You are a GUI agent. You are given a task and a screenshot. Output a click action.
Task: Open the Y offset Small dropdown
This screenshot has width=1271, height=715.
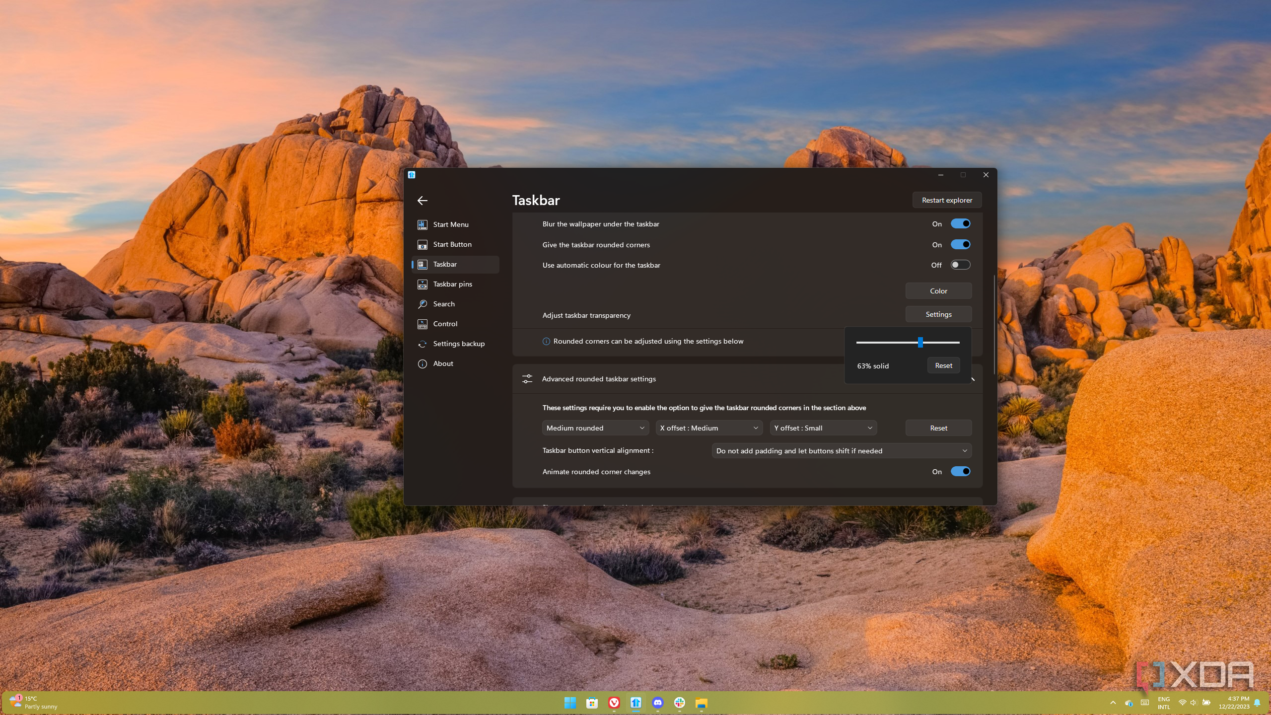click(x=823, y=428)
